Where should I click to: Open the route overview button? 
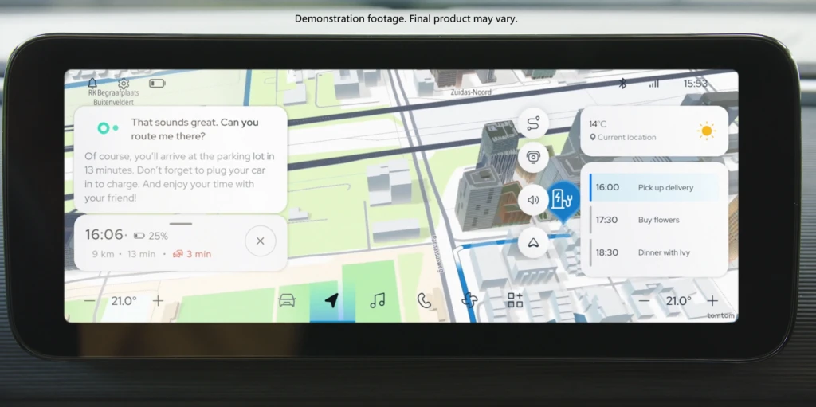tap(533, 123)
